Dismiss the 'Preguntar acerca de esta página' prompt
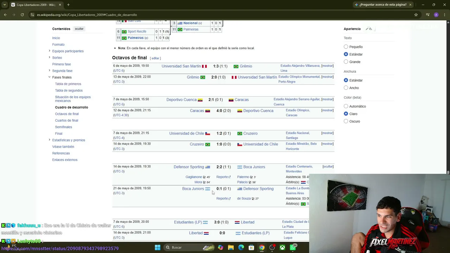 (410, 5)
